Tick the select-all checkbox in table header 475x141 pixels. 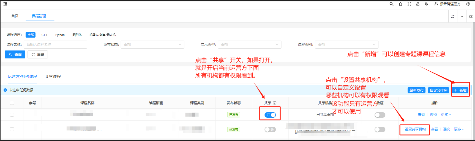pos(12,103)
